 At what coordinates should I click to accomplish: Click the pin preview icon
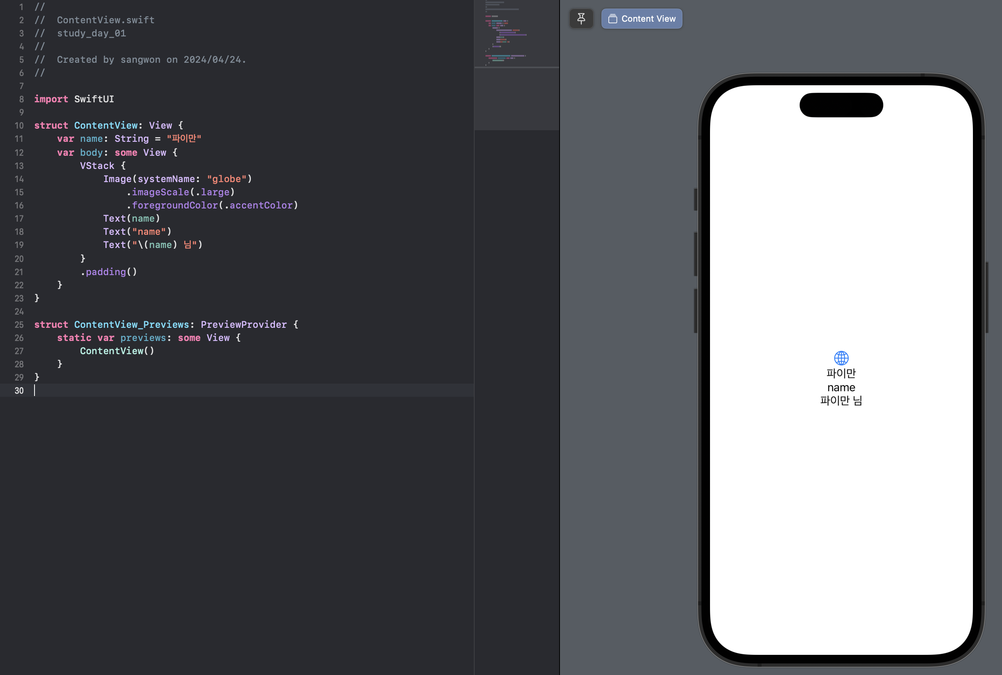point(581,19)
